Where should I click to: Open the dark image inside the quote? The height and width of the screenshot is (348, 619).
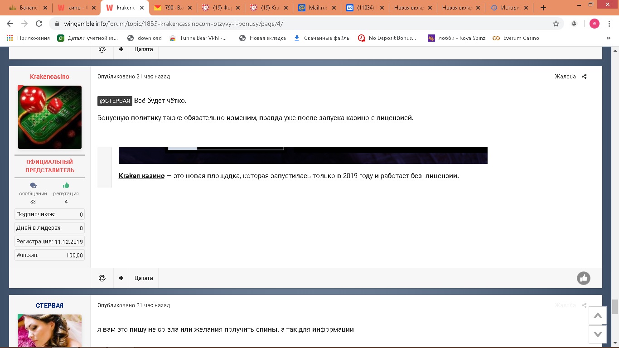pyautogui.click(x=303, y=155)
